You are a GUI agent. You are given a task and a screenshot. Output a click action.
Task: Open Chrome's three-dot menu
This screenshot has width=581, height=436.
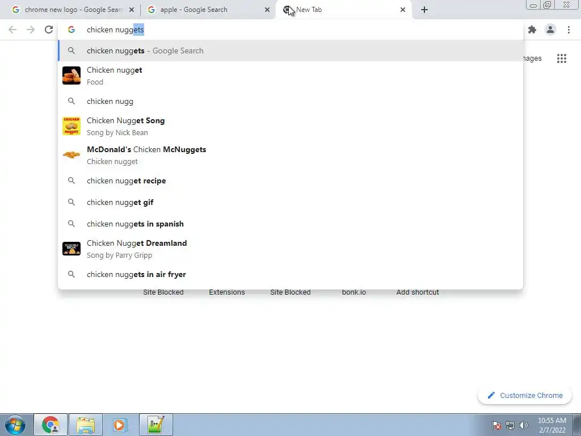tap(569, 30)
